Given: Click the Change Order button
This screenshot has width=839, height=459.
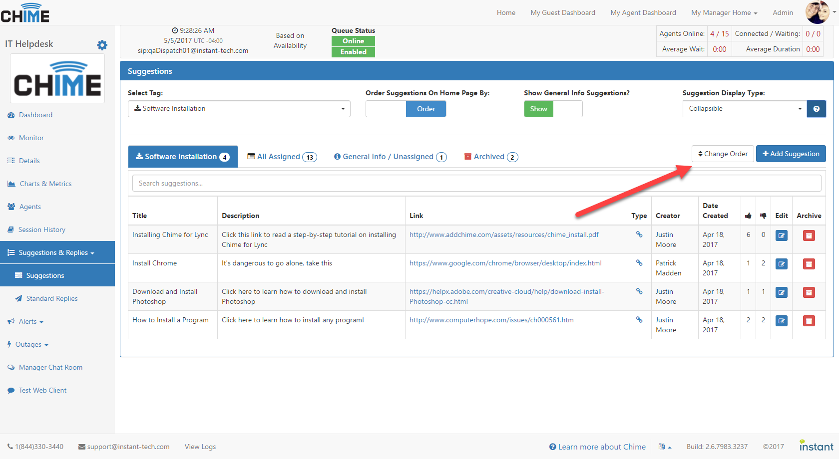Looking at the screenshot, I should coord(723,154).
